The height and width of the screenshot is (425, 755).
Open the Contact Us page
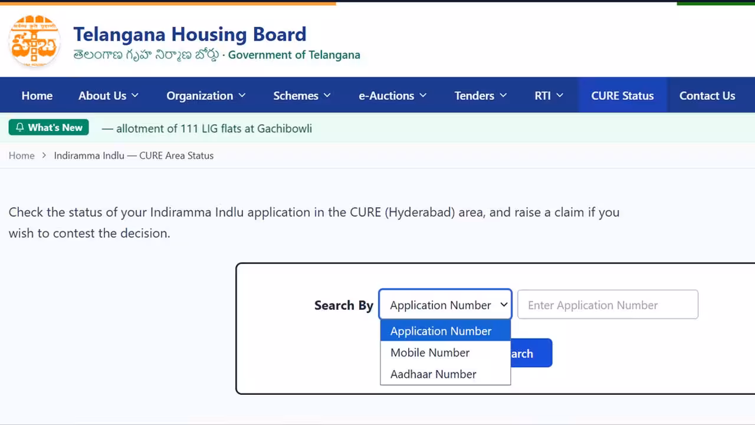(707, 95)
